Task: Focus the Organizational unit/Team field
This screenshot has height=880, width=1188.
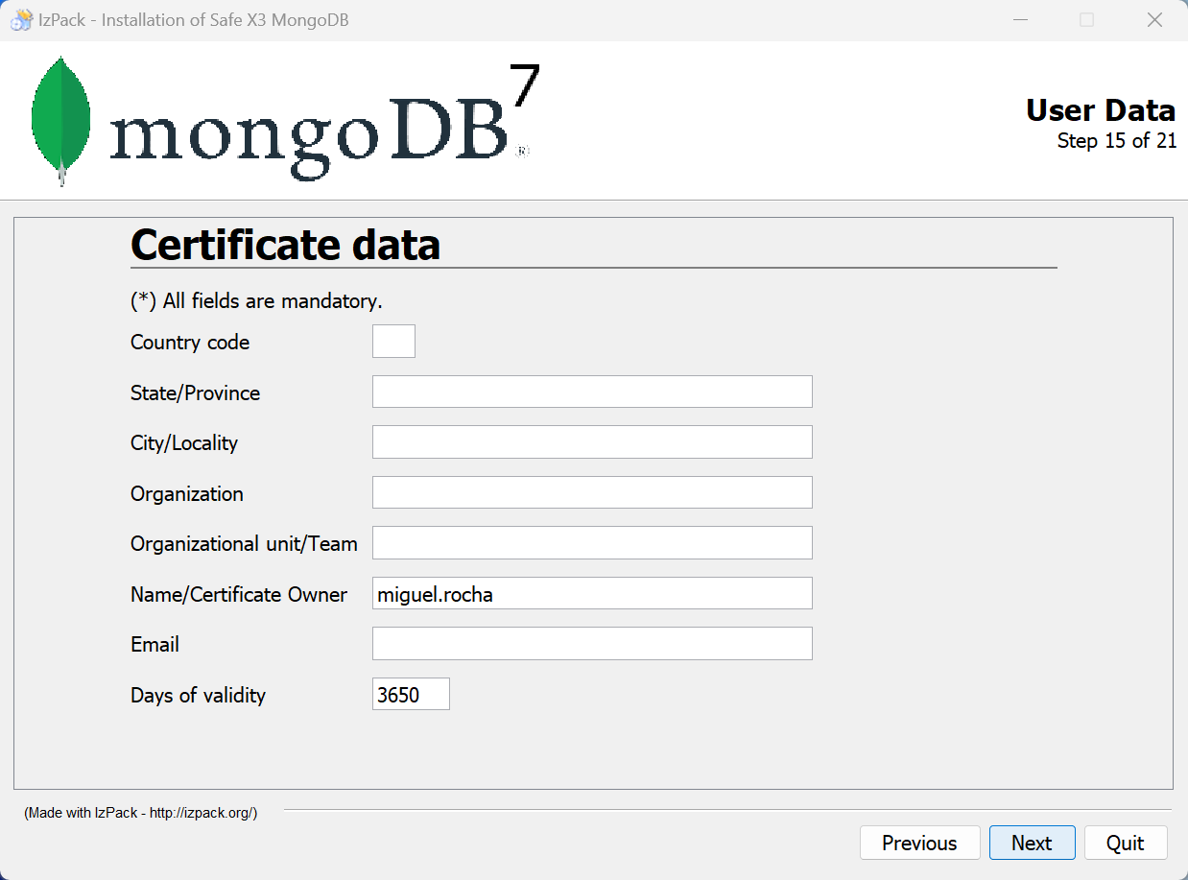Action: [592, 543]
